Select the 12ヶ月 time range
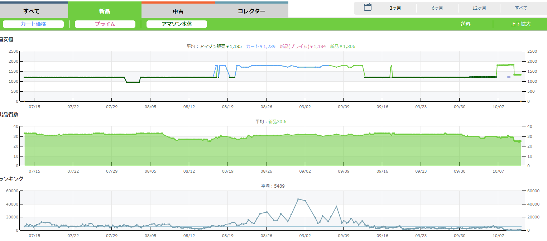The height and width of the screenshot is (241, 547). pyautogui.click(x=479, y=8)
